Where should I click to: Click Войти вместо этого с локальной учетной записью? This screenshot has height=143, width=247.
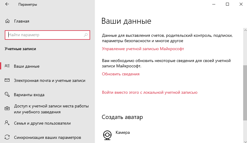click(150, 92)
